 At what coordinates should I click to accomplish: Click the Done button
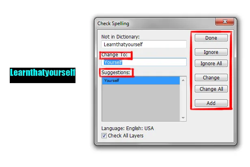tap(211, 38)
